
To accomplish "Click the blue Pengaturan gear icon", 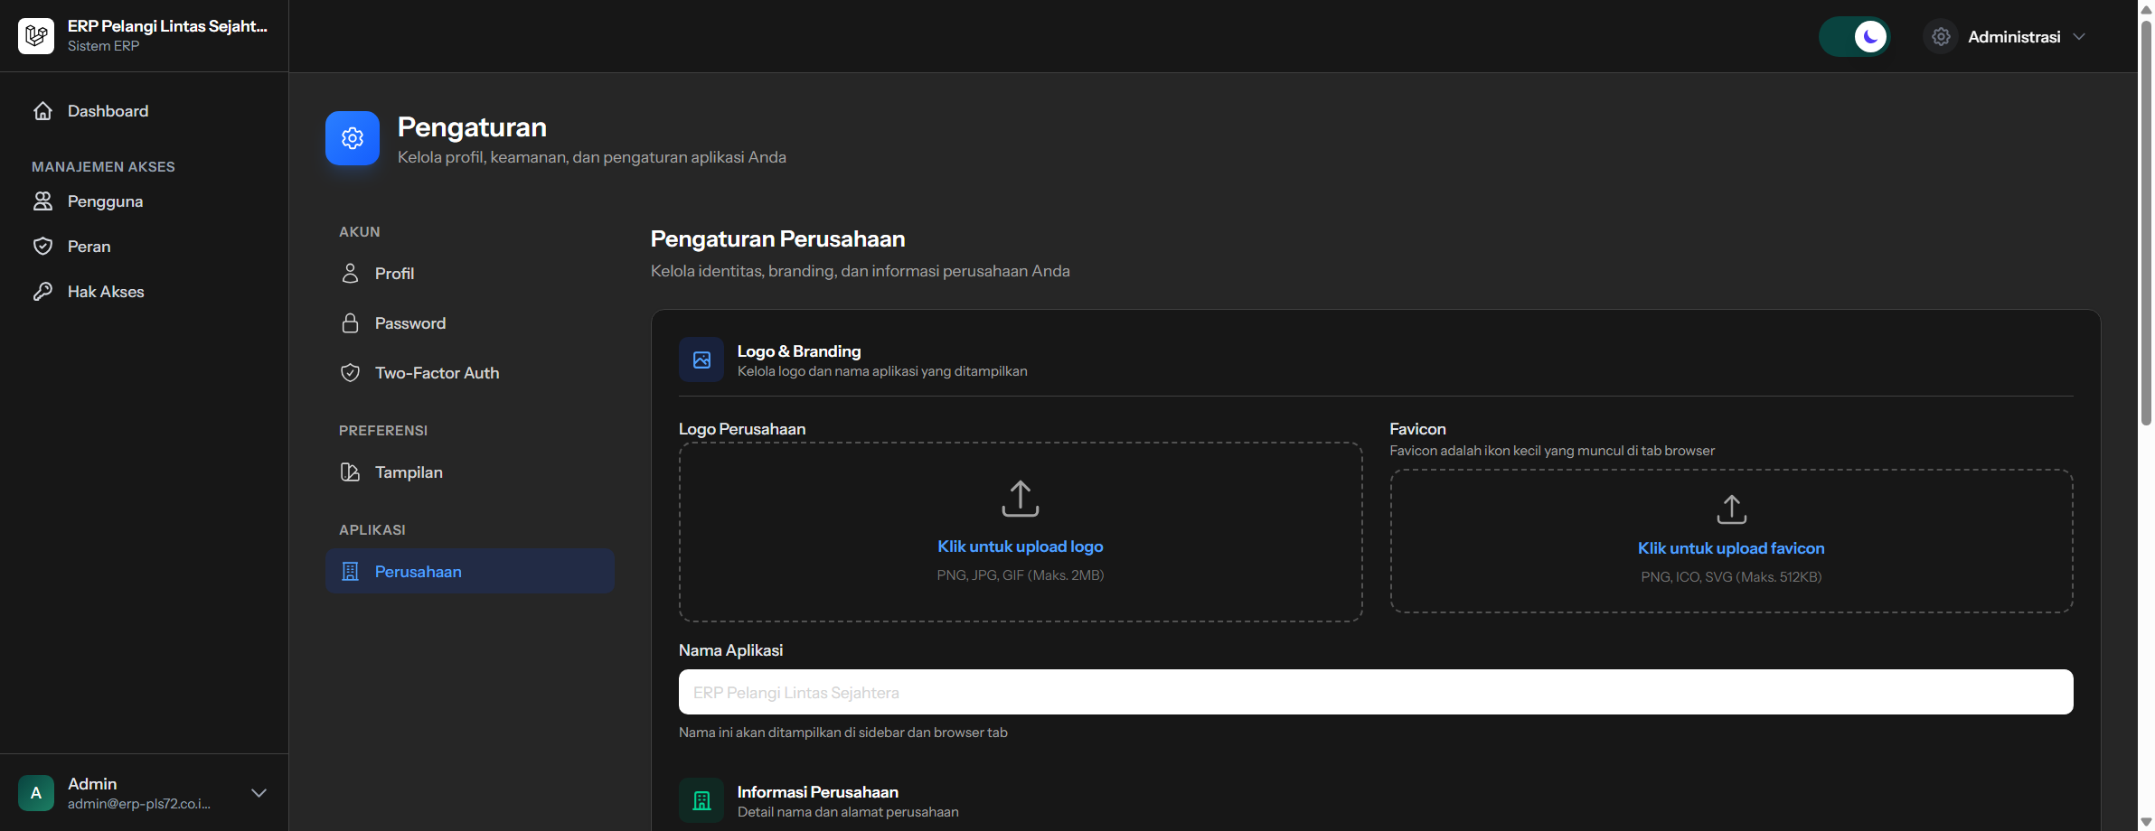I will [353, 138].
